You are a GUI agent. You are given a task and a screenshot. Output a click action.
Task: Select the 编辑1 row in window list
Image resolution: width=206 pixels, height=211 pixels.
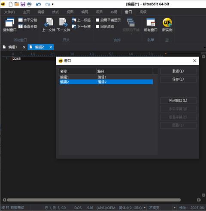(x=106, y=77)
